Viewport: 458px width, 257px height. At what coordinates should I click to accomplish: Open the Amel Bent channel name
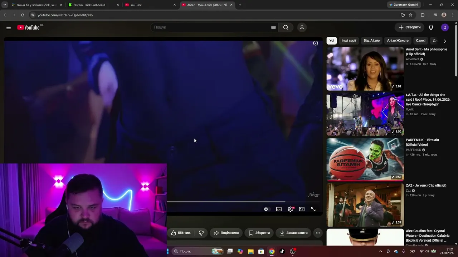tap(413, 59)
